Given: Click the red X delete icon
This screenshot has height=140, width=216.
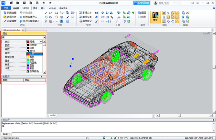Looking at the screenshot, I should [x=187, y=13].
